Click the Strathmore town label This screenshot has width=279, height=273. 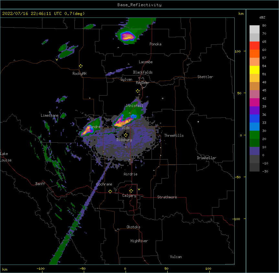click(x=167, y=197)
